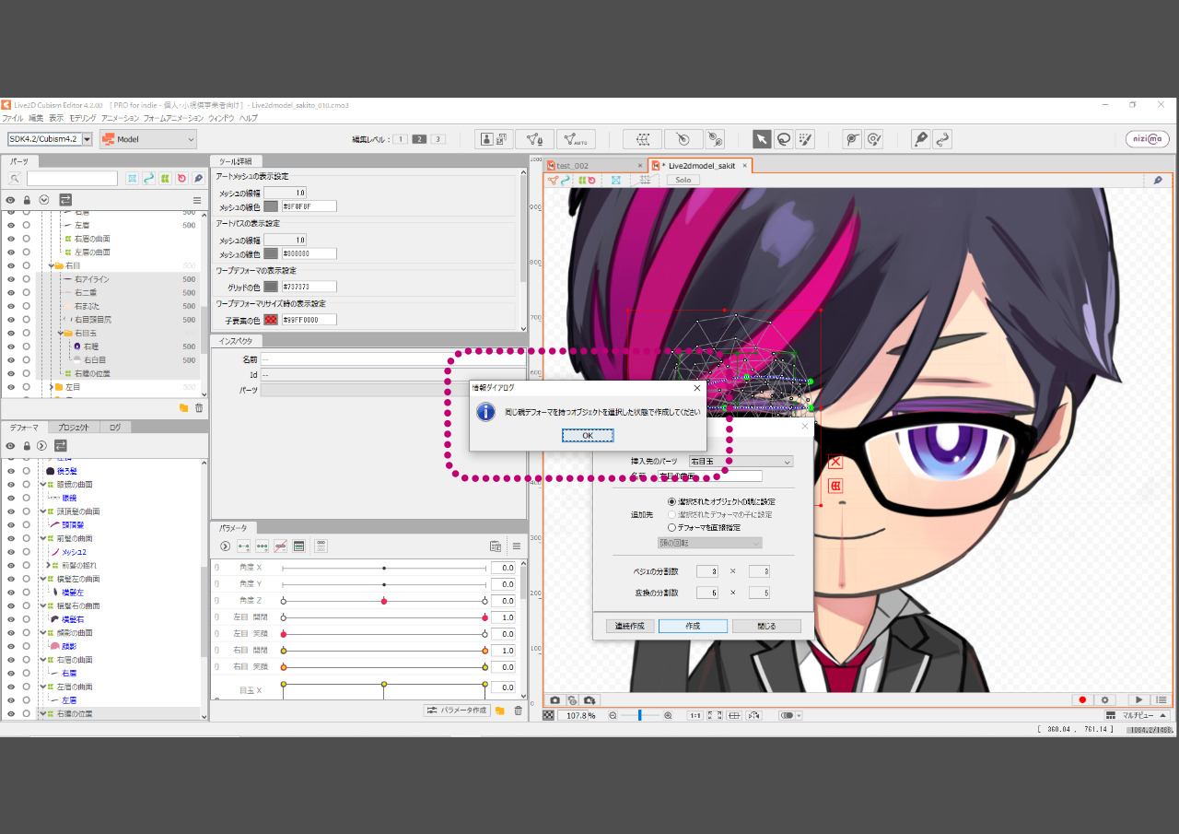Click trash icon in Parameter panel

pyautogui.click(x=518, y=711)
